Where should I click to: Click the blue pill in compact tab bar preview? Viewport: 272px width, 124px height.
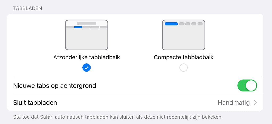click(x=171, y=24)
